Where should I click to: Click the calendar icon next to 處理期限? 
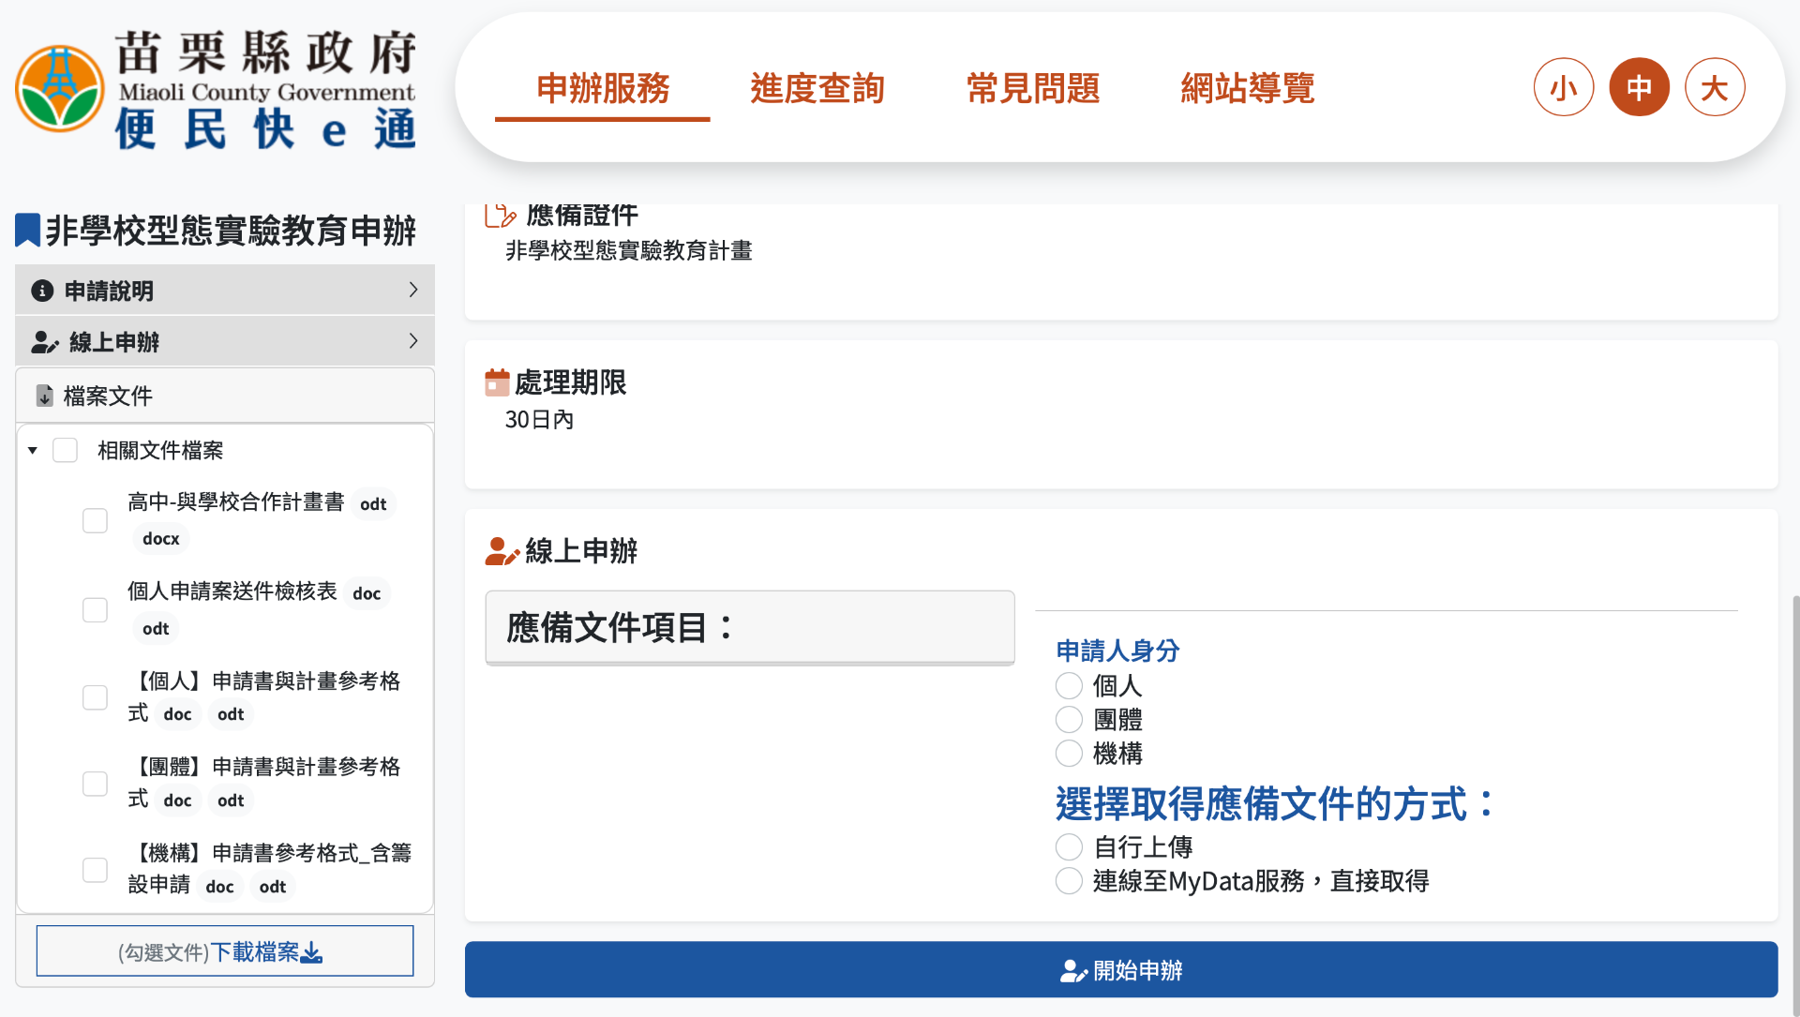click(x=498, y=381)
